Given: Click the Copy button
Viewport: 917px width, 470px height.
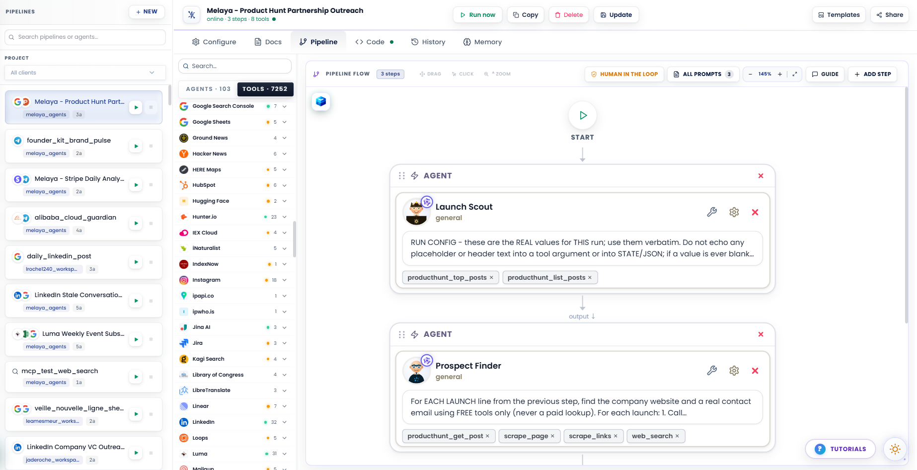Looking at the screenshot, I should (x=526, y=15).
